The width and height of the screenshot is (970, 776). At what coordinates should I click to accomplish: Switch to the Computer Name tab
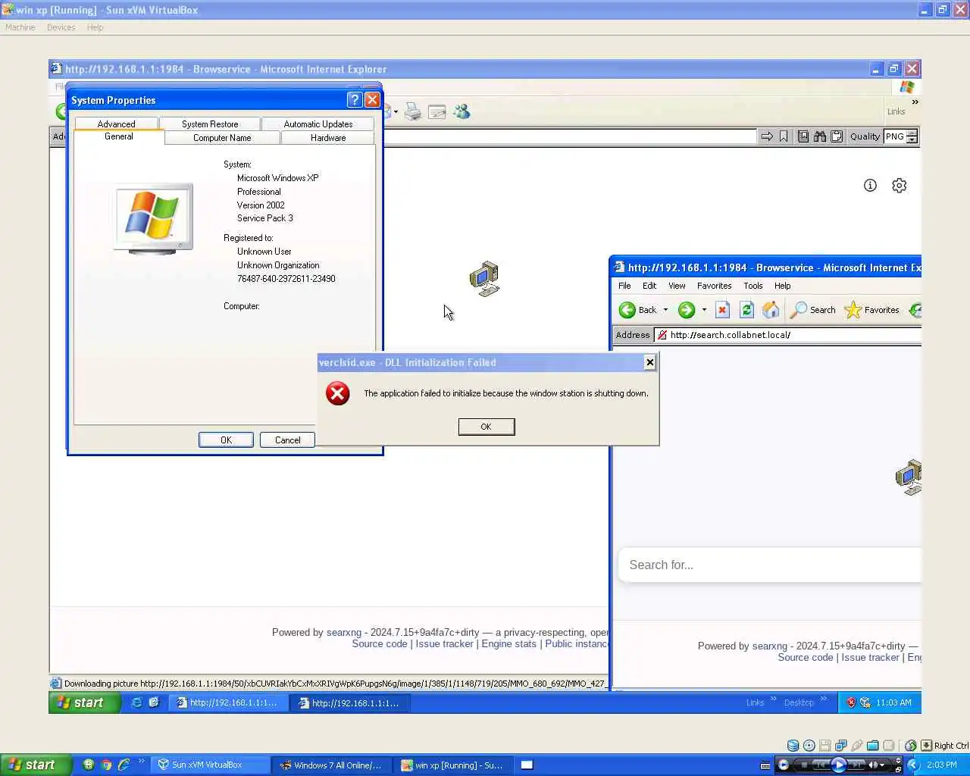(222, 138)
